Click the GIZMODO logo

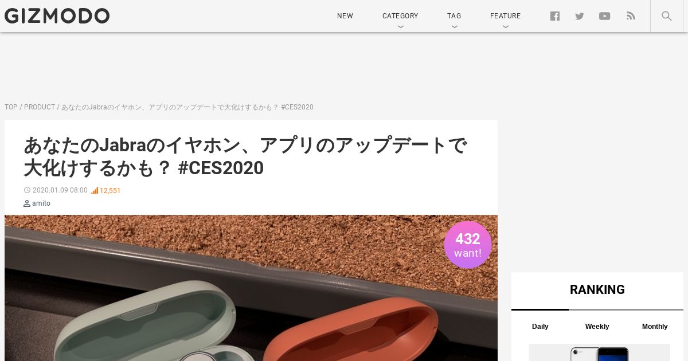(57, 15)
